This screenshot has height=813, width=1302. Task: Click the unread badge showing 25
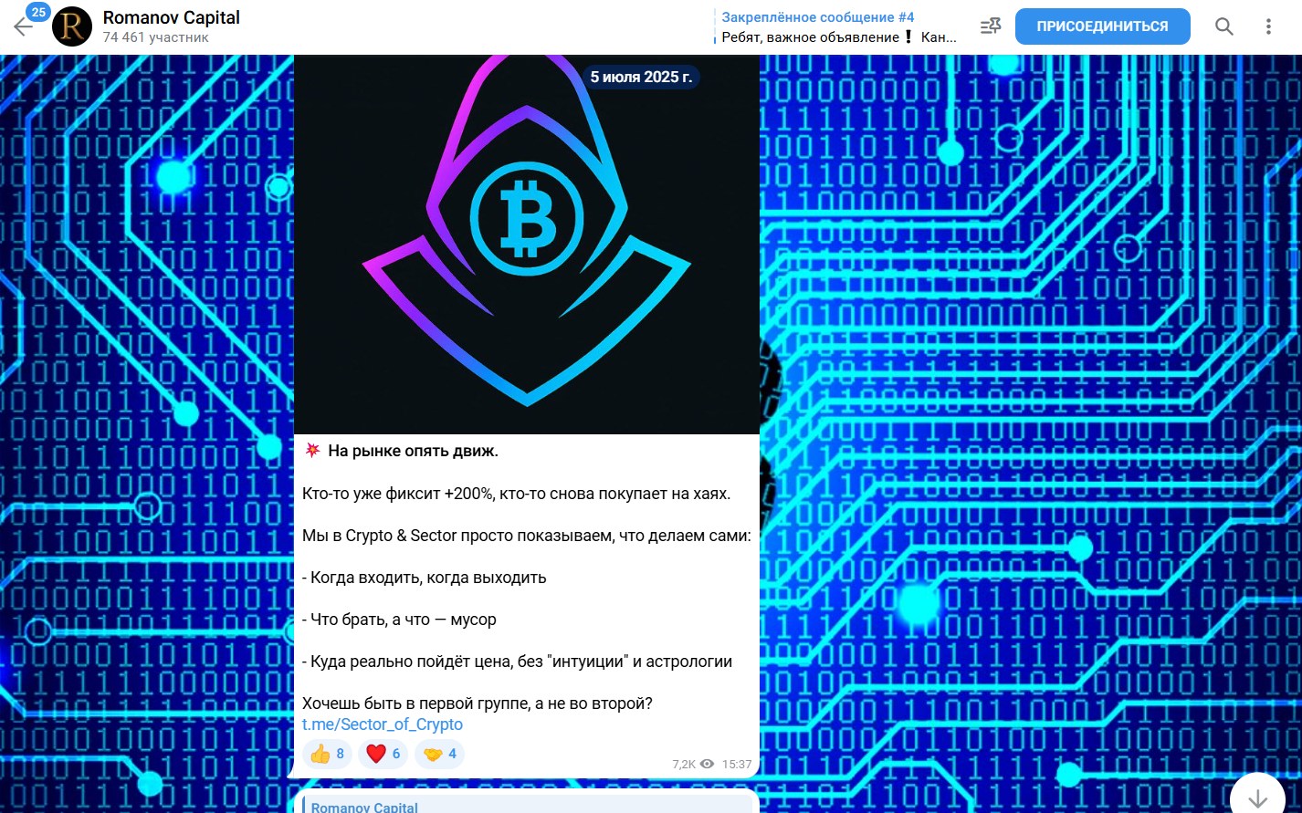pos(38,13)
